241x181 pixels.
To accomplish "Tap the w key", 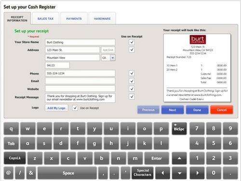I will click(x=28, y=129).
